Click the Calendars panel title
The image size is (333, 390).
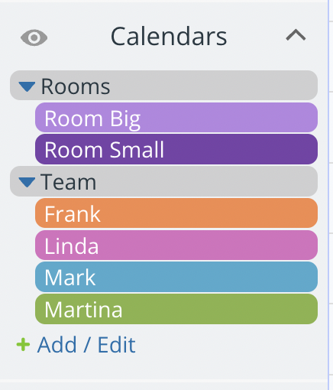click(169, 37)
